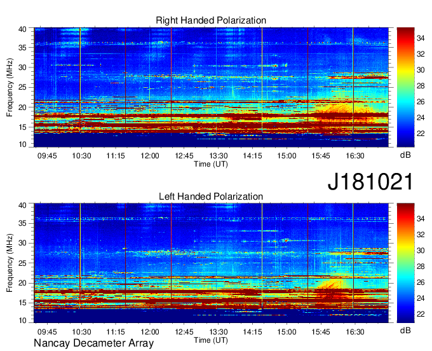
Task: Click the 09:45 time tick on the left-handed plot
Action: pyautogui.click(x=47, y=332)
